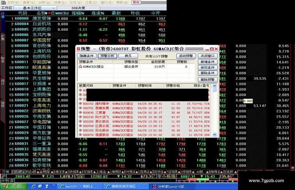Open the 公式 menu
295x190 pixels.
click(75, 3)
